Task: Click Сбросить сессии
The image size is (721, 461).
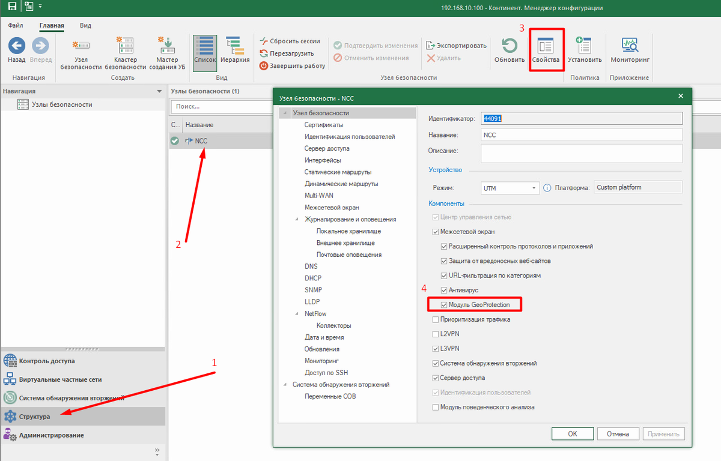Action: (x=290, y=41)
